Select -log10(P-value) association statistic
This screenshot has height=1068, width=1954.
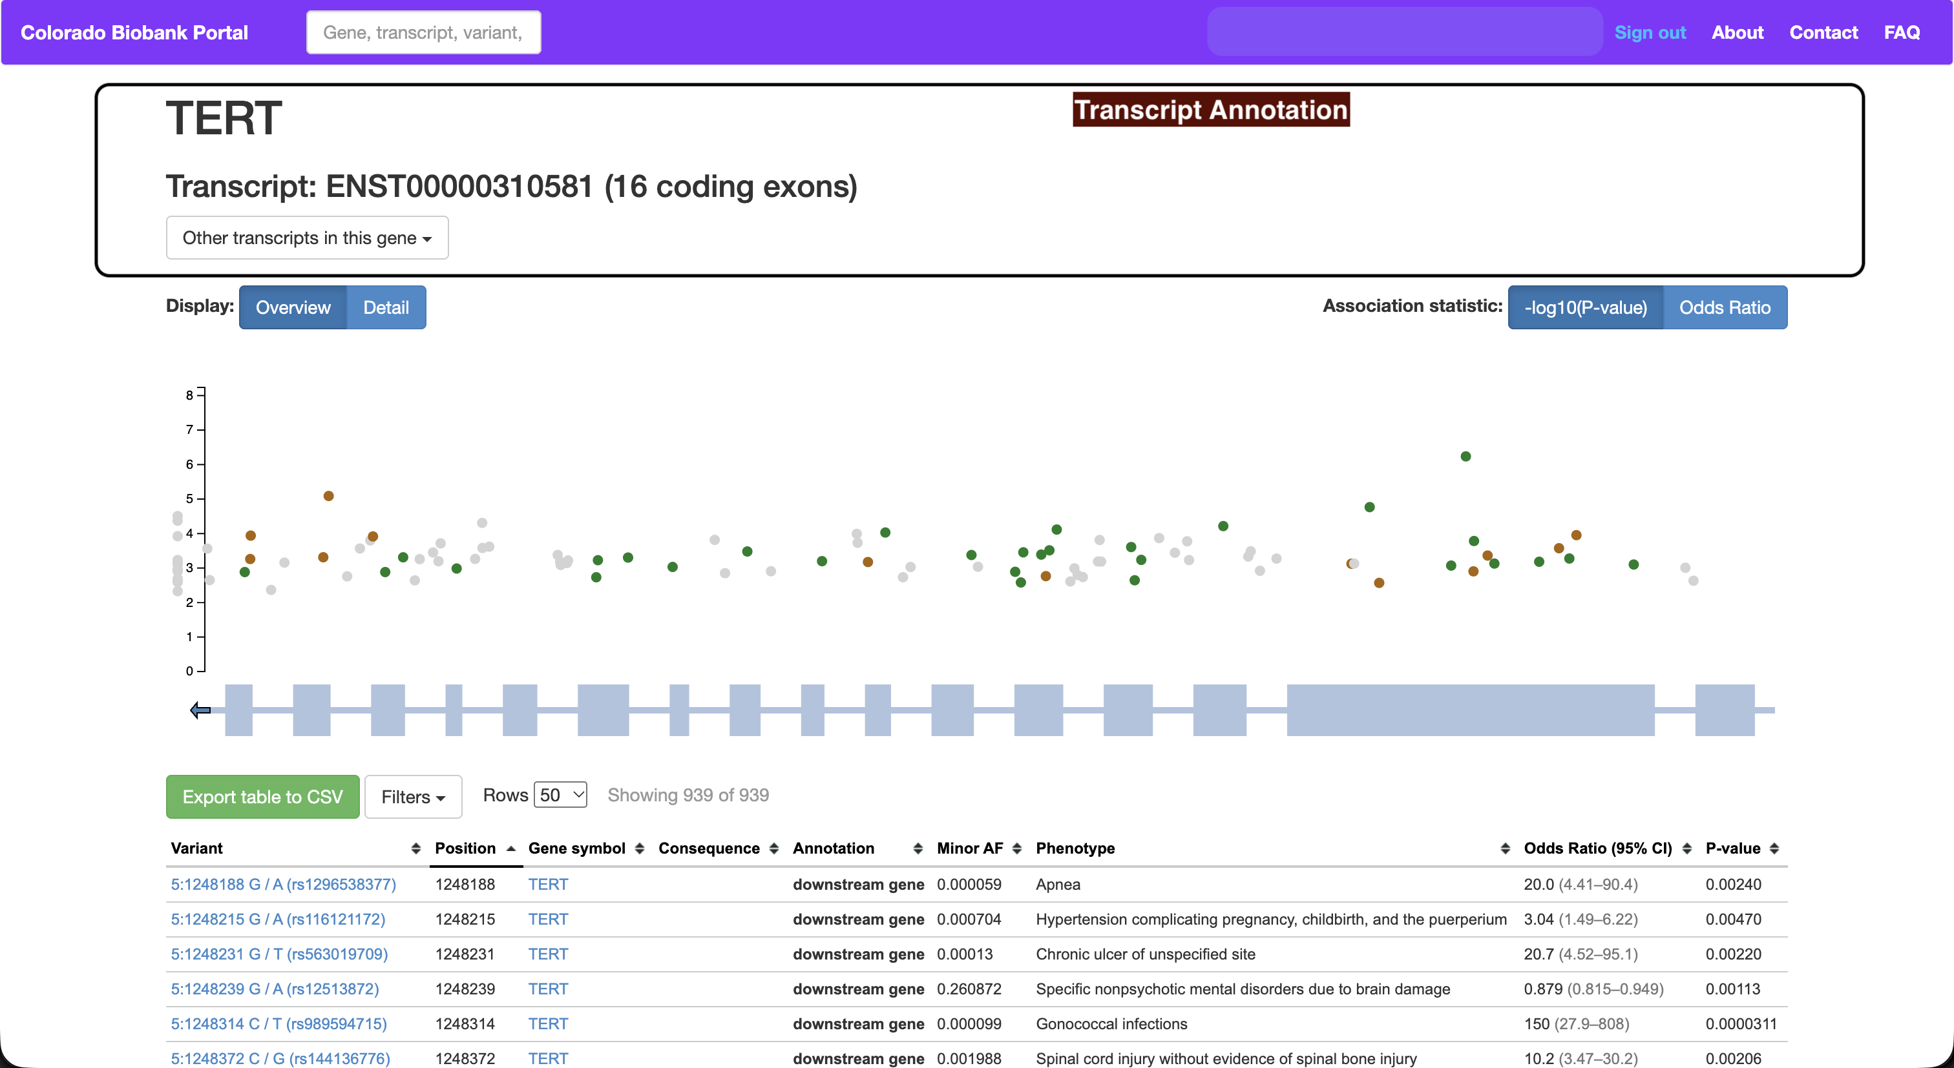coord(1585,308)
